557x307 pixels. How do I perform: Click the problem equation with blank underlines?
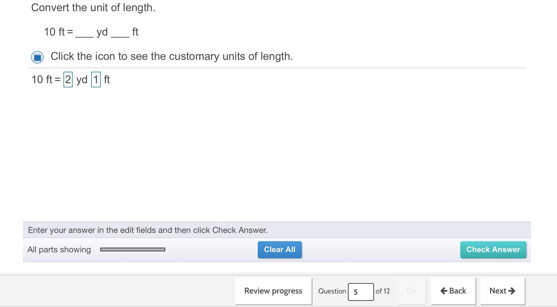coord(91,32)
